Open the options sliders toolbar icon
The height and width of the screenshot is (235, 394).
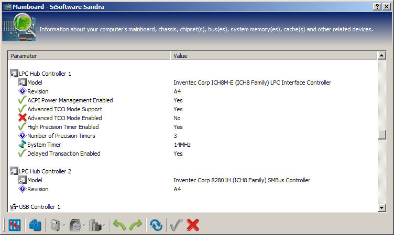(15, 225)
